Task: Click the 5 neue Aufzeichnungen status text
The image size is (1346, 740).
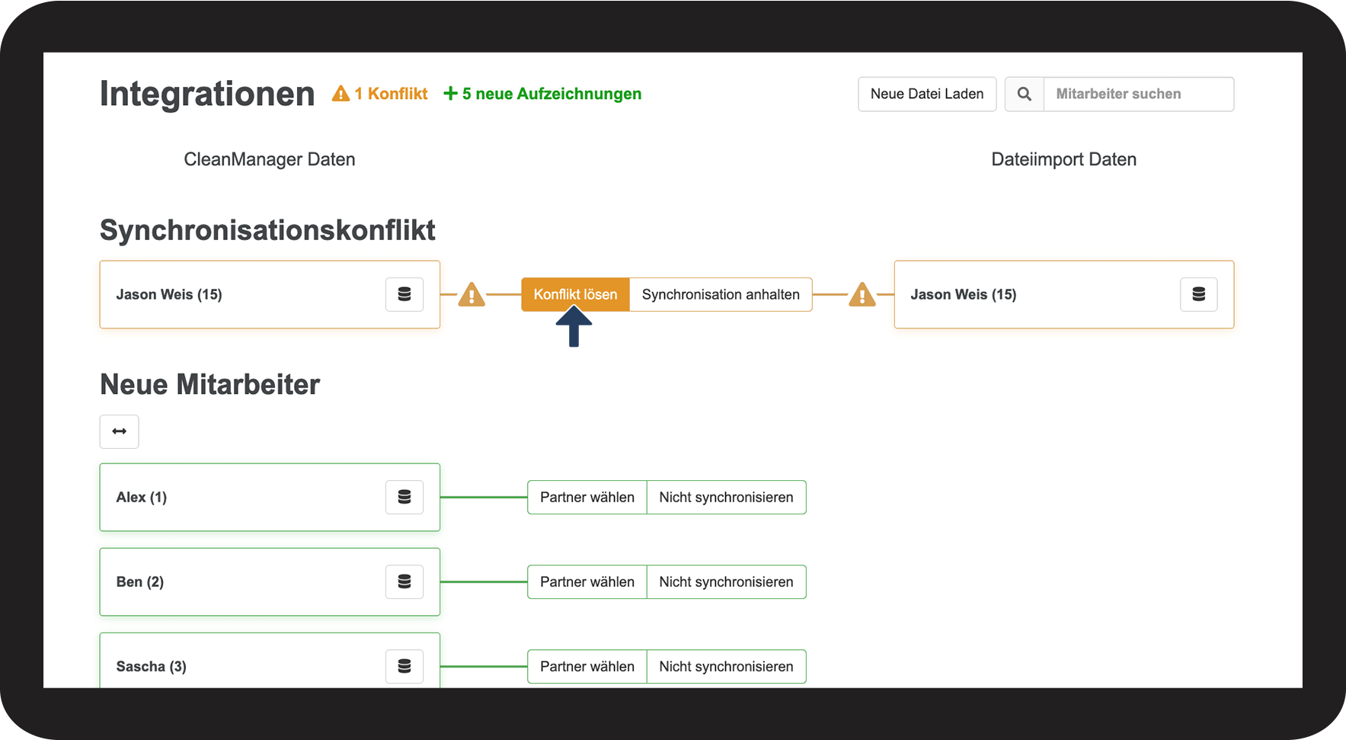Action: [552, 94]
